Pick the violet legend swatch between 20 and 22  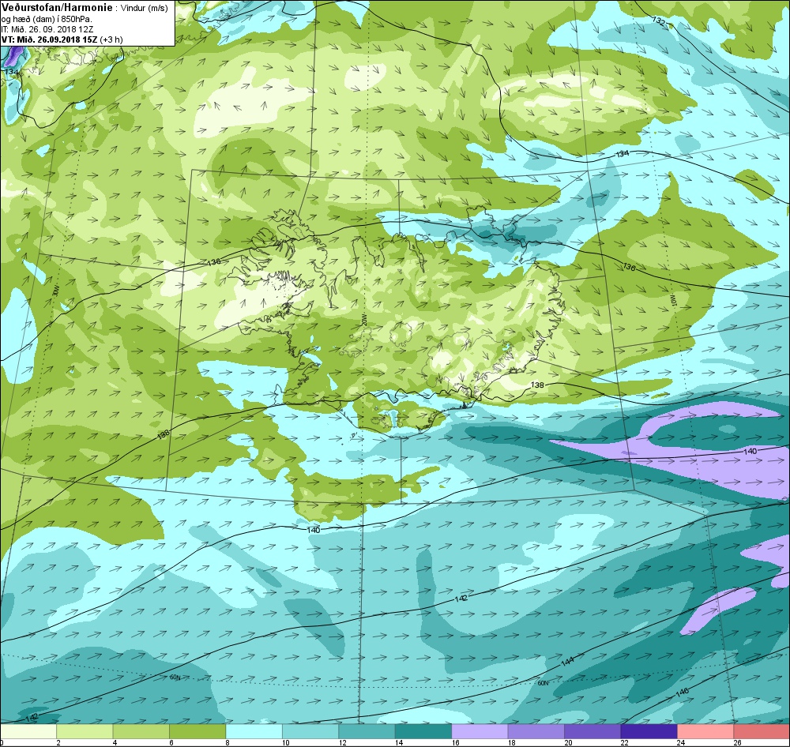(592, 731)
